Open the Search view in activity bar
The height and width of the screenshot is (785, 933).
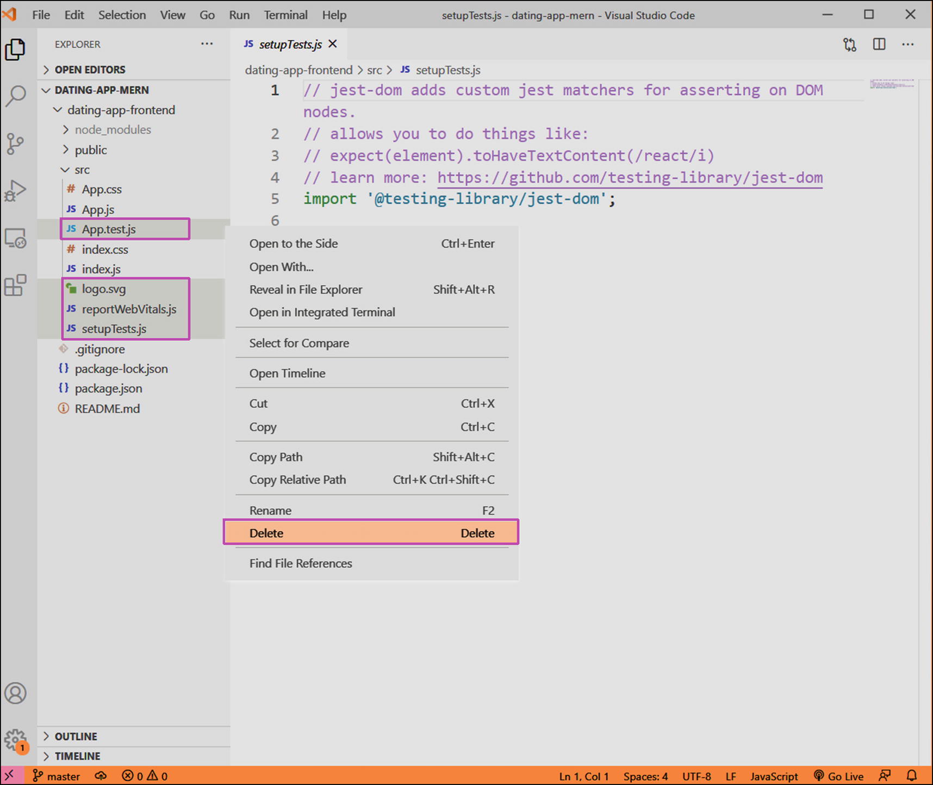click(16, 96)
